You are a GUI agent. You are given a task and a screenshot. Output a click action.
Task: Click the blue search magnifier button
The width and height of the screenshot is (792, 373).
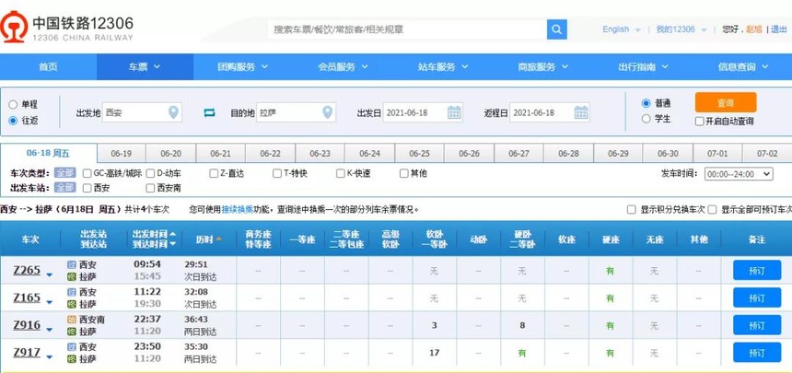pos(556,29)
